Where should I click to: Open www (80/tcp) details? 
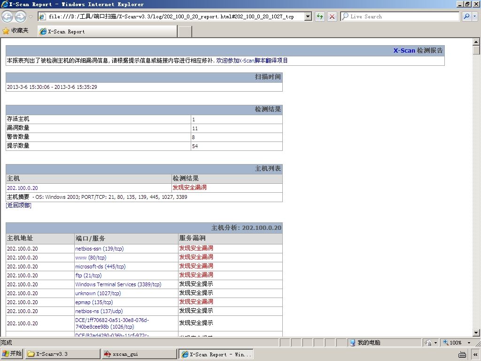[x=91, y=258]
